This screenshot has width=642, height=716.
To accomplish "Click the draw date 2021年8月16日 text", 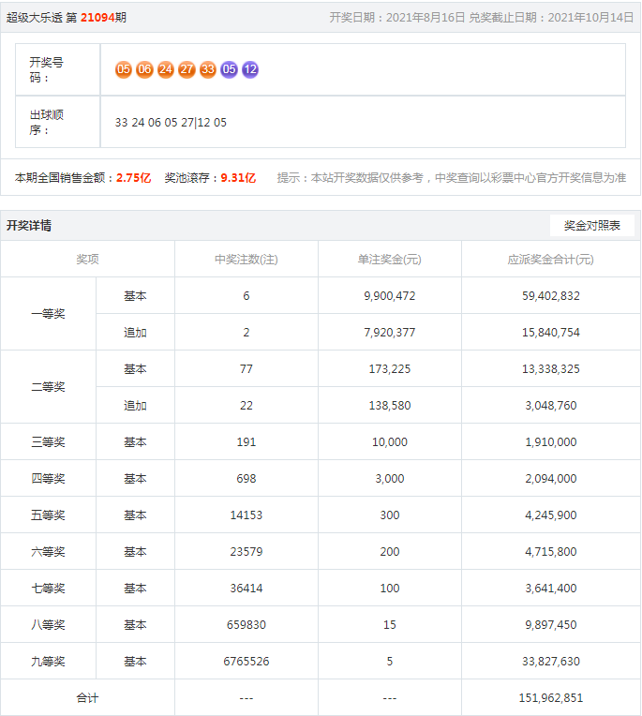I will pyautogui.click(x=426, y=18).
